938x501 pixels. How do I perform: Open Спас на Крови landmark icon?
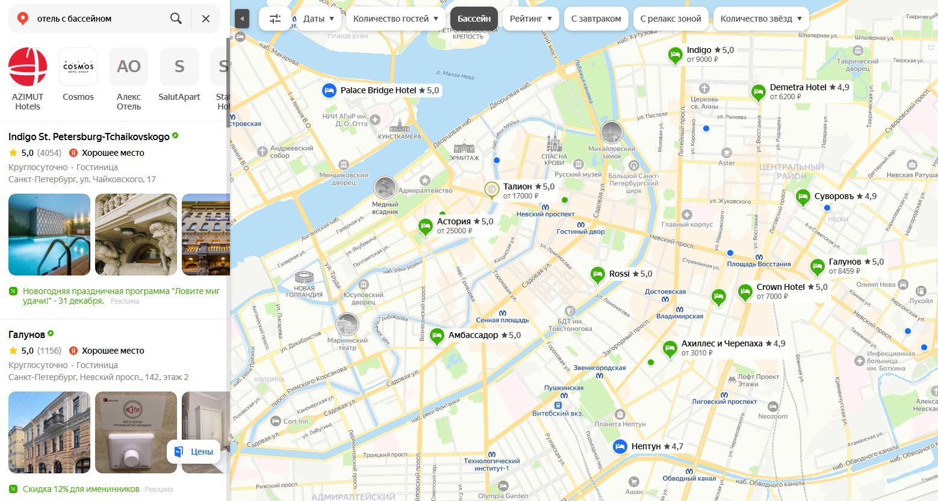click(554, 143)
